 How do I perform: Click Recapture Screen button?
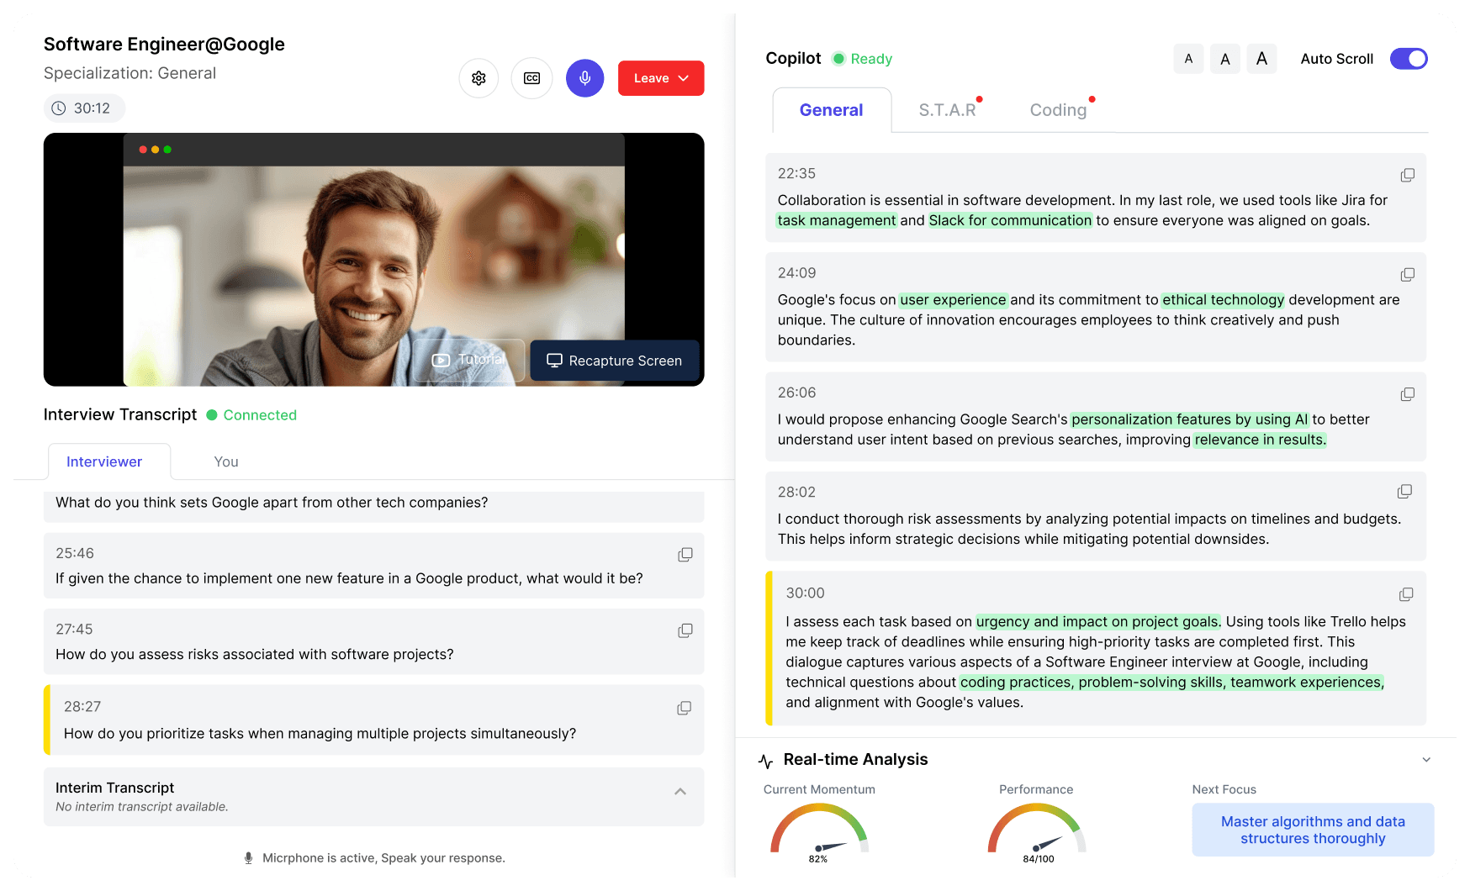(615, 361)
